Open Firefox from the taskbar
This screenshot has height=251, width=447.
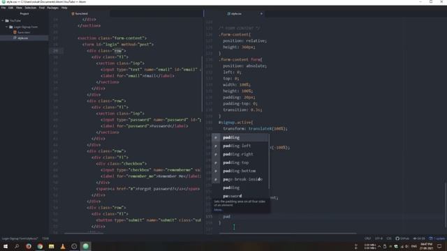[x=29, y=246]
